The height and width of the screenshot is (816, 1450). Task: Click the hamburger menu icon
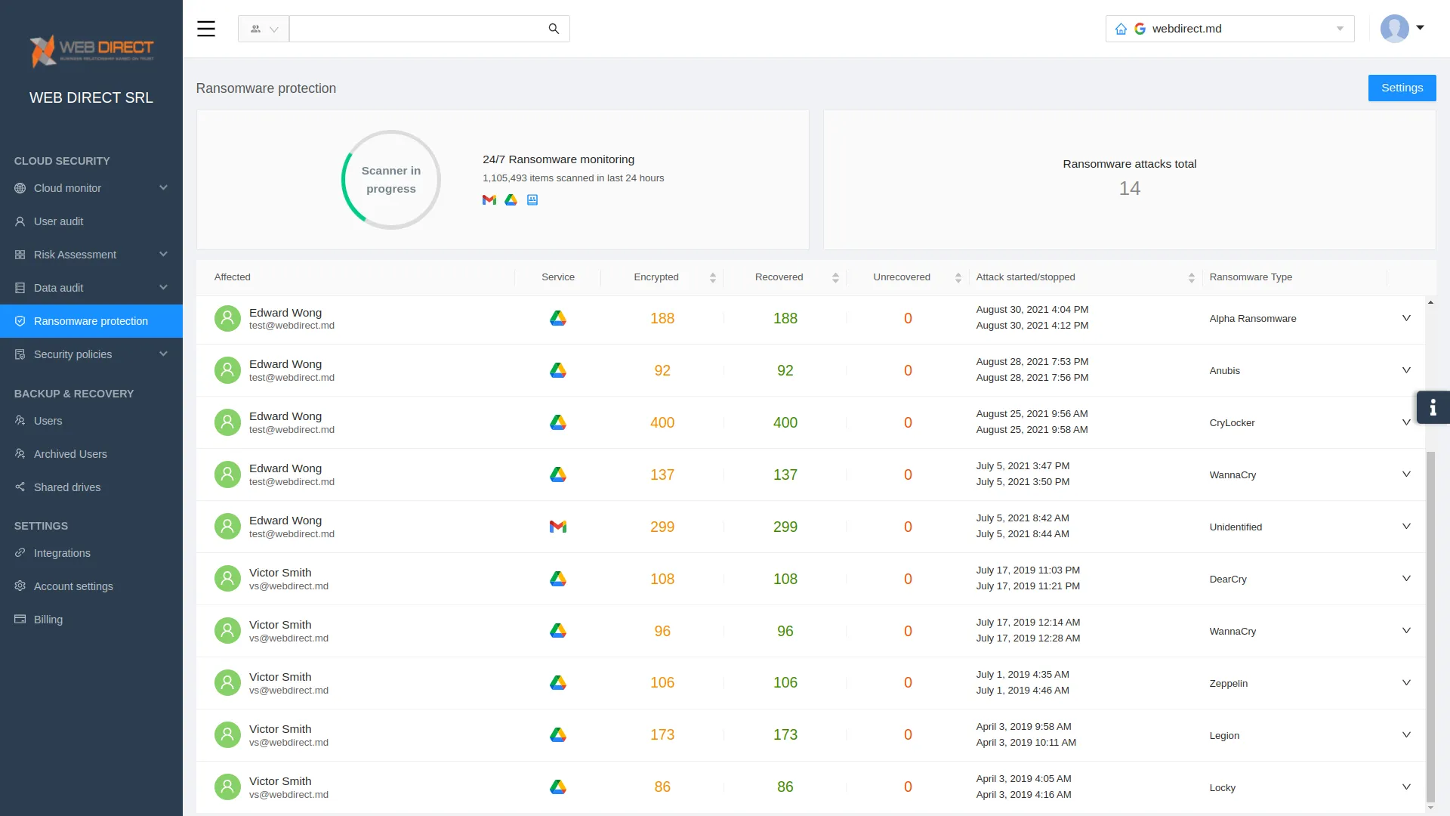(206, 29)
